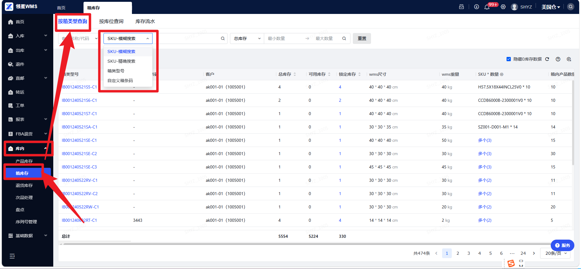Refresh the table data icon
Screen dimensions: 581x269
[x=547, y=59]
